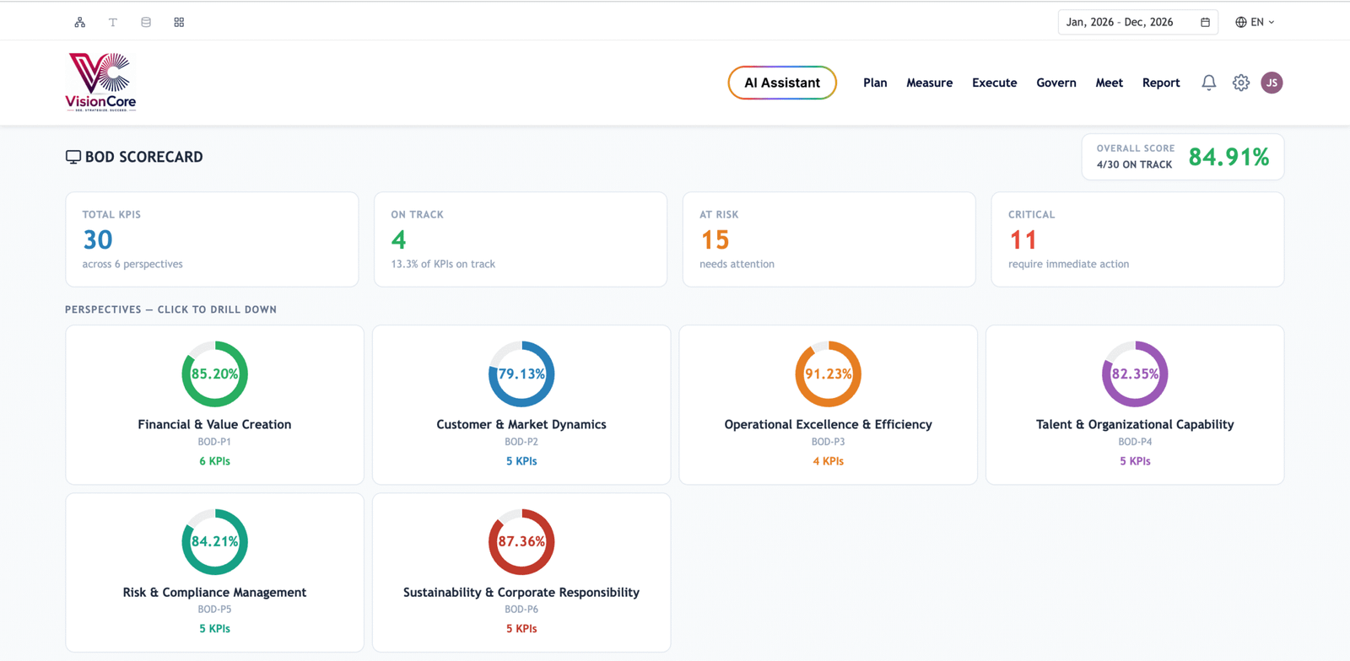Click the Total KPIs 30 card
The width and height of the screenshot is (1350, 661).
212,239
